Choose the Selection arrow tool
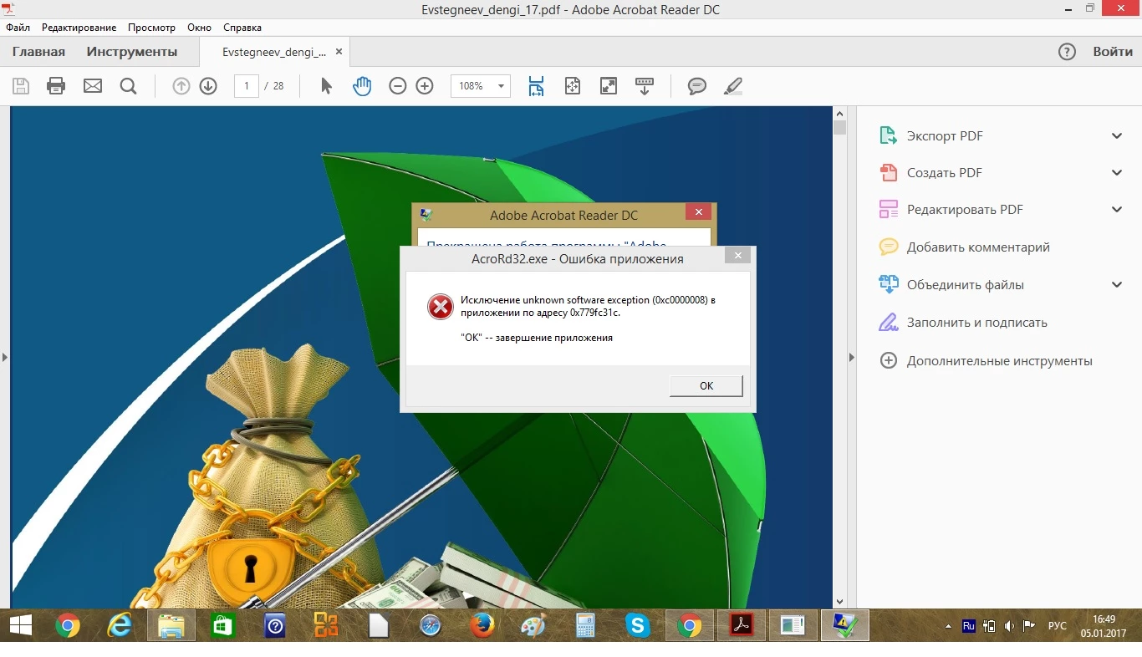Viewport: 1142px width, 657px height. [x=327, y=86]
